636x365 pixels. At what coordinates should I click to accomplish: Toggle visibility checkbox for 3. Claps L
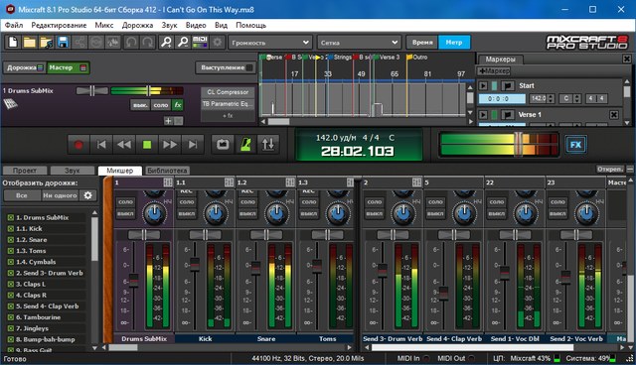[x=11, y=284]
